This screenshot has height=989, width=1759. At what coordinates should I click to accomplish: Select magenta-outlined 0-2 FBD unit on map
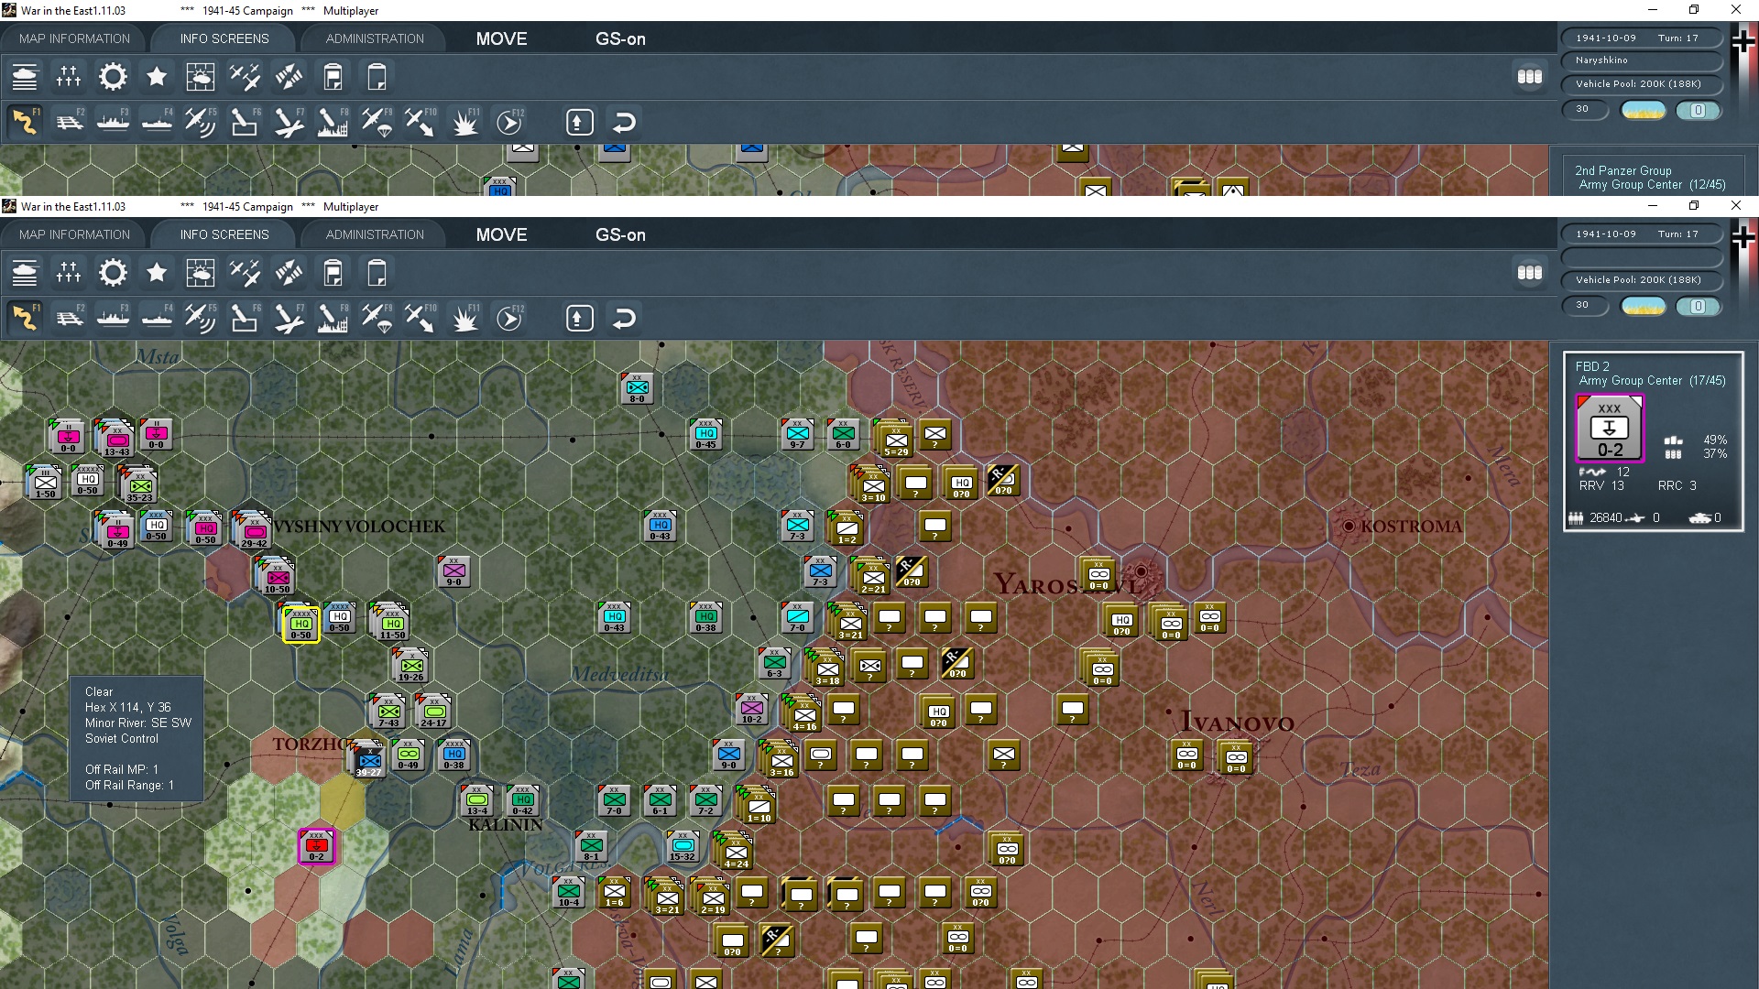click(317, 846)
